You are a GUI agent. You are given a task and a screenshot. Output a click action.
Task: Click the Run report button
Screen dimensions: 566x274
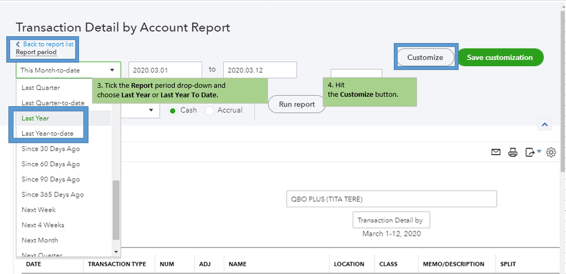297,104
